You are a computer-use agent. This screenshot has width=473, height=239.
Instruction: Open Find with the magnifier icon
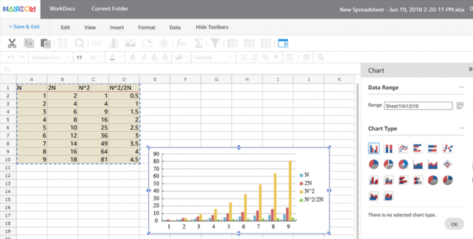[79, 43]
